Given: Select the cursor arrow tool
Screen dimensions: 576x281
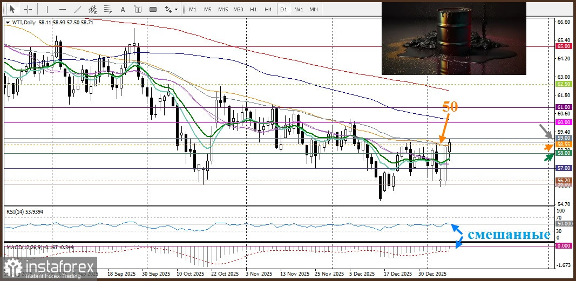Looking at the screenshot, I should (x=12, y=9).
